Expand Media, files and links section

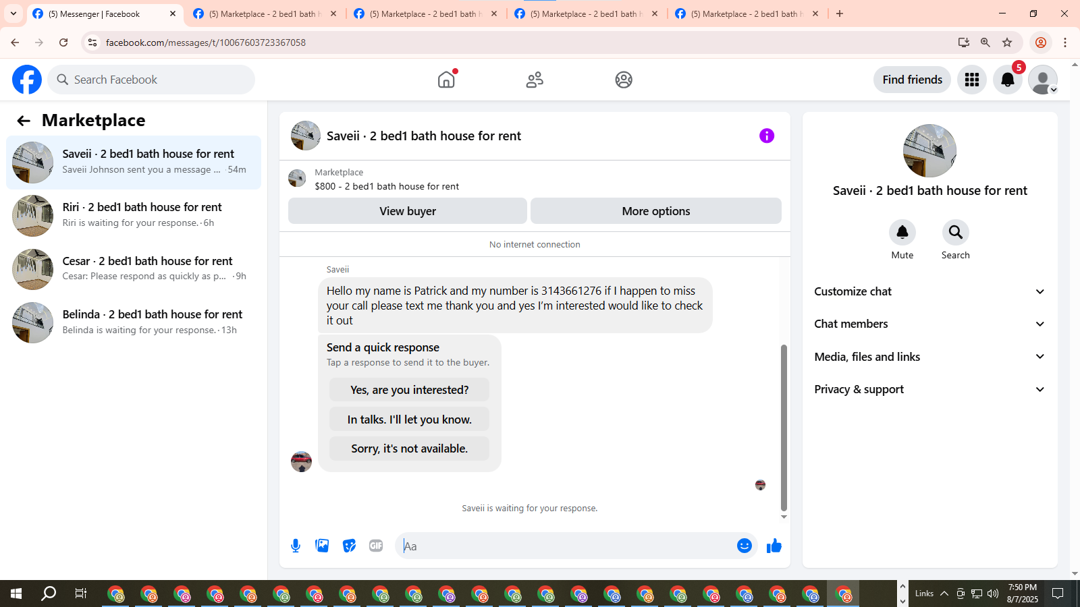929,357
